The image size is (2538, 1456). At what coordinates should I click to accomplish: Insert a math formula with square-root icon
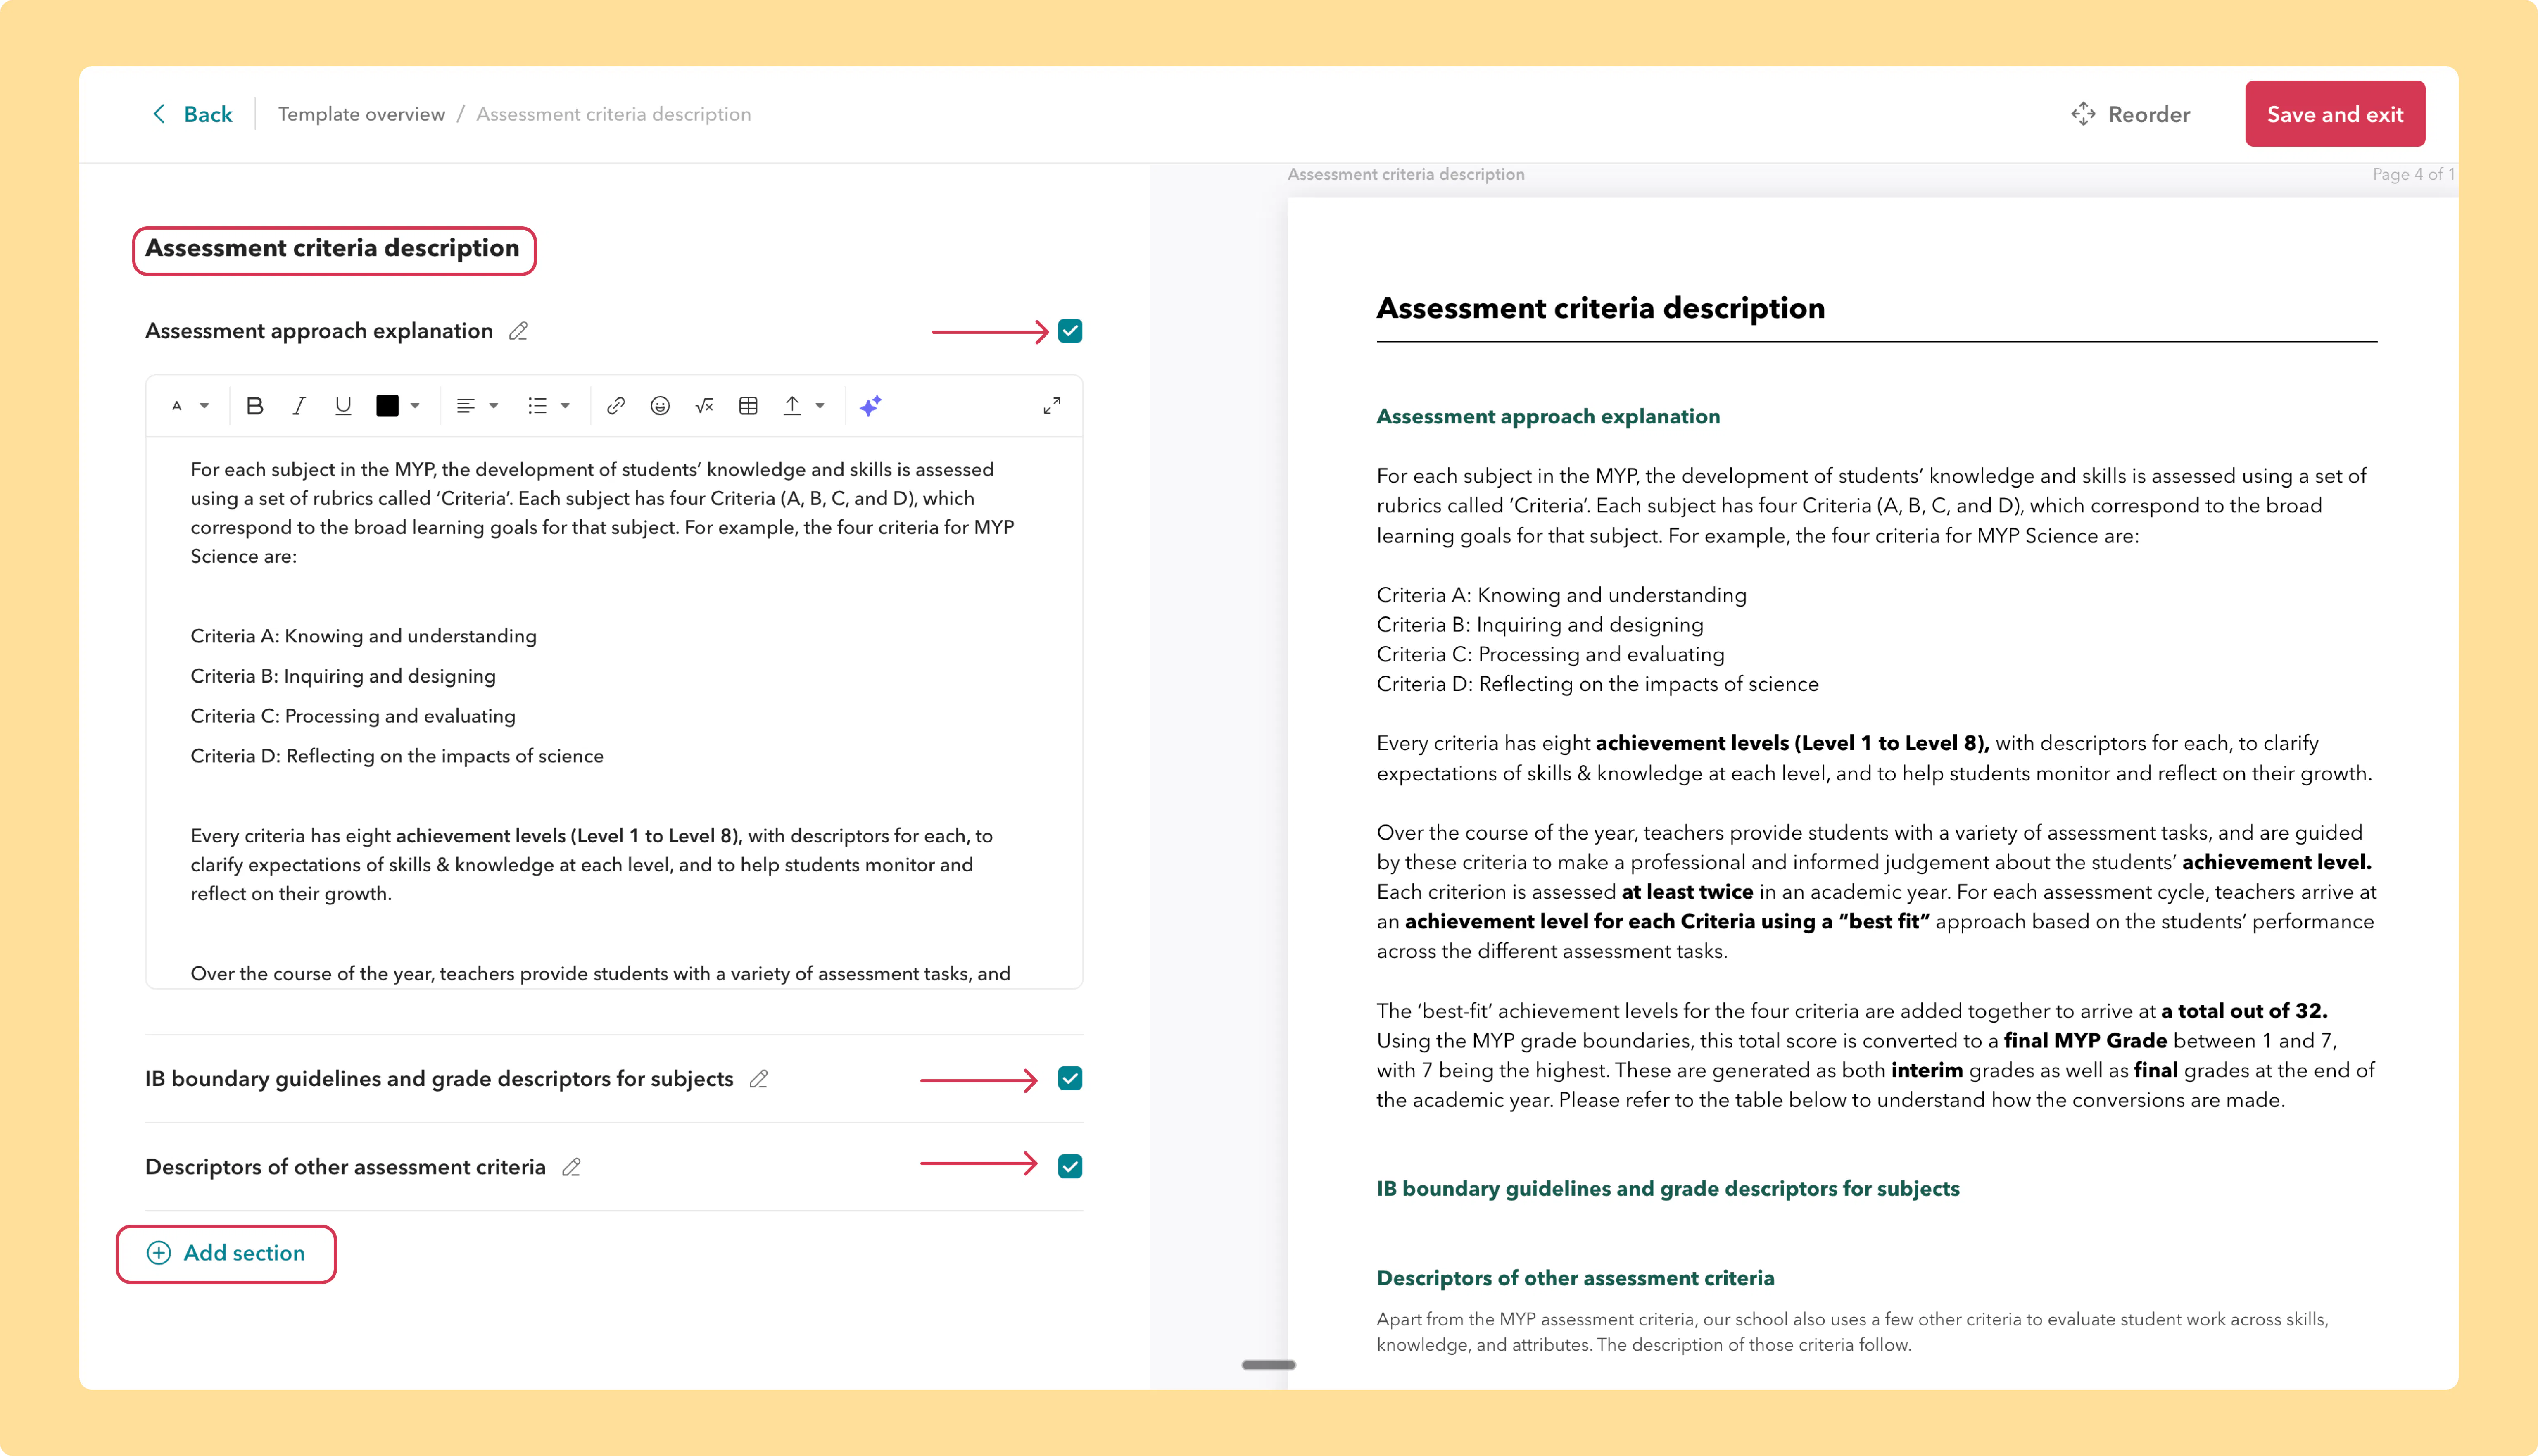tap(704, 406)
